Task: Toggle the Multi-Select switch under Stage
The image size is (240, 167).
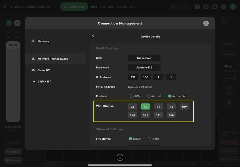Action: (x=235, y=79)
